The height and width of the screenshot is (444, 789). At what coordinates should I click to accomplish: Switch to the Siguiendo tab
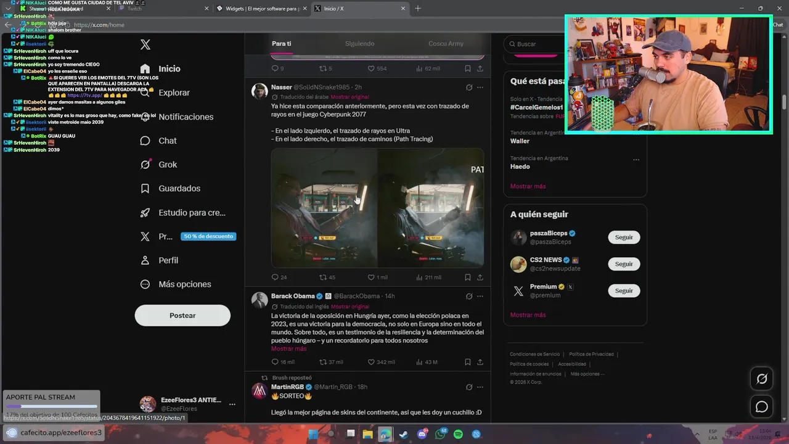click(x=359, y=44)
